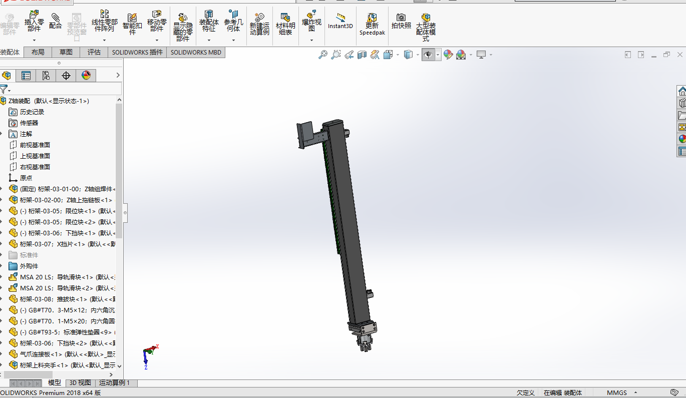The width and height of the screenshot is (686, 398).
Task: Click the Zoom to Area icon
Action: 336,55
